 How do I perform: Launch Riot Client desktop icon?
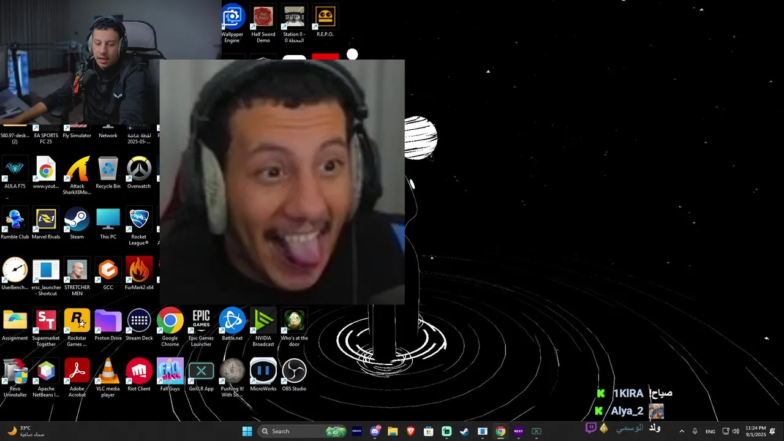click(139, 375)
